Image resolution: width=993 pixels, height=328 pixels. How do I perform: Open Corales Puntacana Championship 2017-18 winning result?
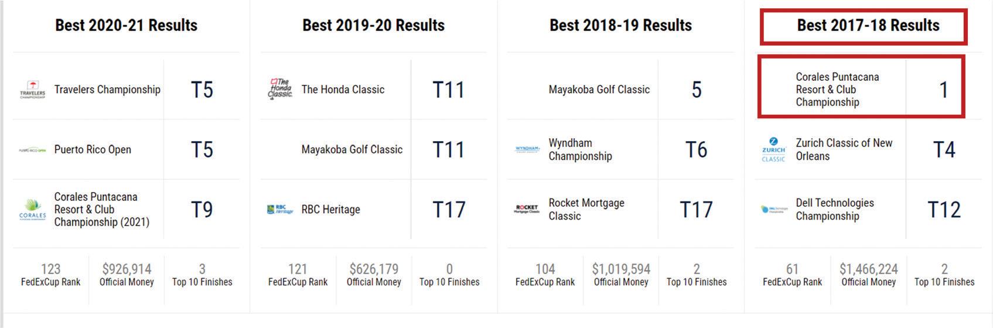click(x=837, y=90)
